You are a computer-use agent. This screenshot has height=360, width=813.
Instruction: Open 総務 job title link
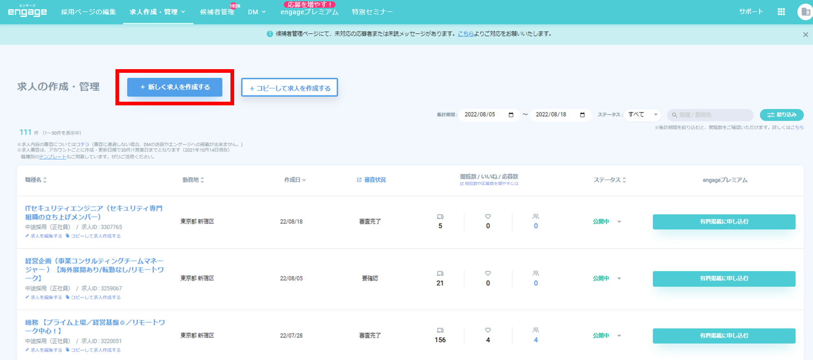click(95, 326)
